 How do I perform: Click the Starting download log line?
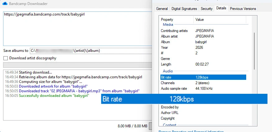pyautogui.click(x=29, y=72)
